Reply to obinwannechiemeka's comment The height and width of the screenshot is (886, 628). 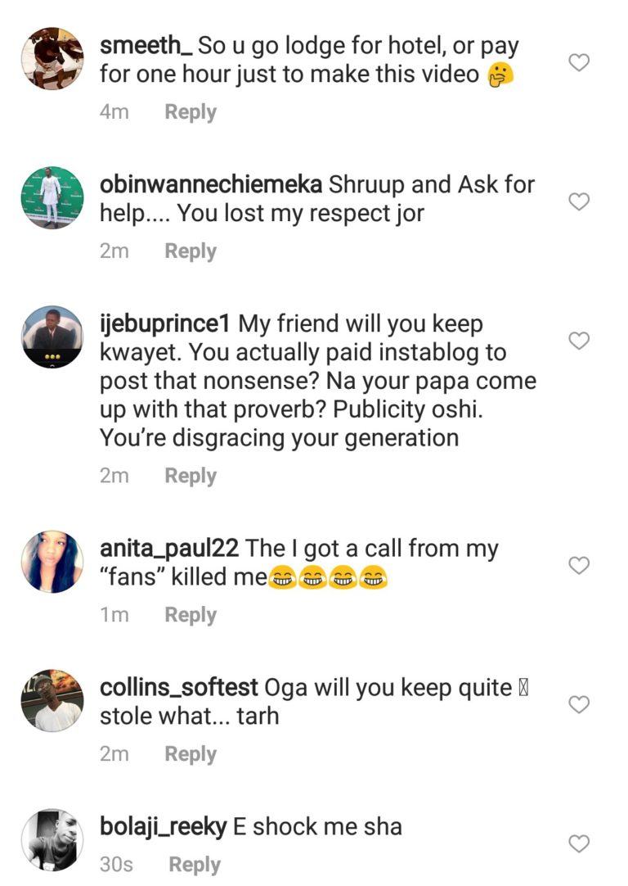[191, 251]
